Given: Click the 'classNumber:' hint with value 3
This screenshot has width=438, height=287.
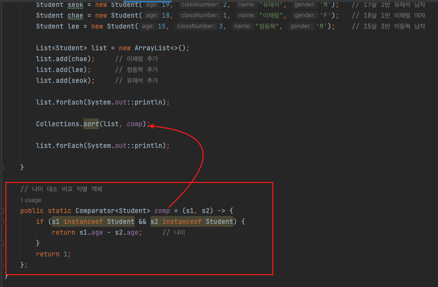Looking at the screenshot, I should [196, 26].
